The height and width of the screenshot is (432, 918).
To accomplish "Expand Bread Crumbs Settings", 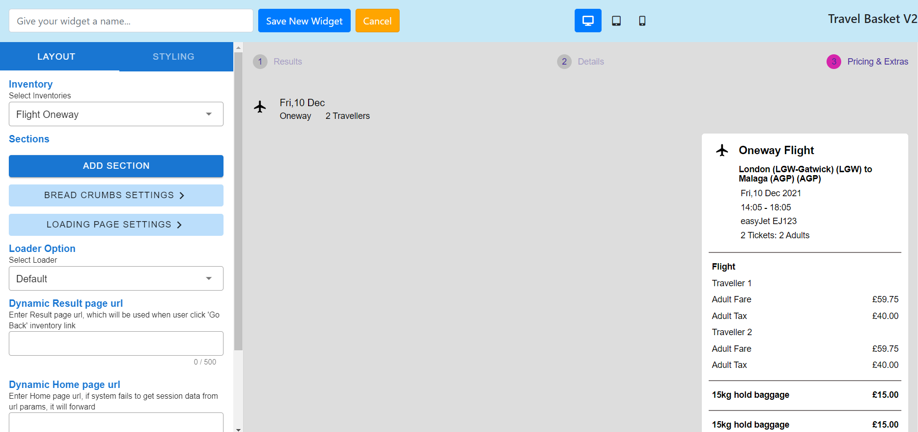I will tap(116, 195).
